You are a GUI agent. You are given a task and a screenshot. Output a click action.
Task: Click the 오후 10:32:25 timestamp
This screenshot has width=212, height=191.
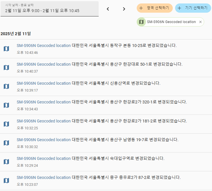click(x=27, y=128)
